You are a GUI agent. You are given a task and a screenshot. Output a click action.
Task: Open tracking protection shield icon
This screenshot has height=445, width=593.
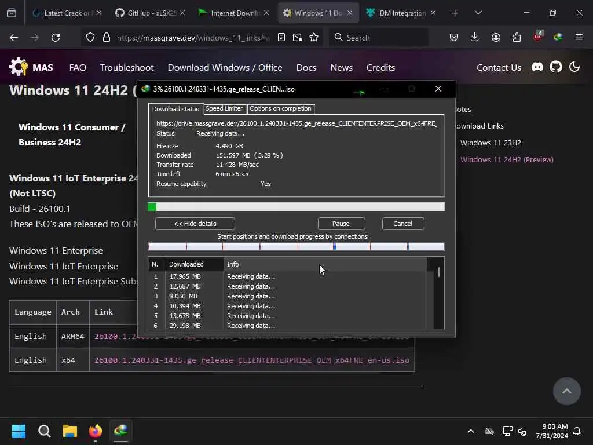pos(90,38)
